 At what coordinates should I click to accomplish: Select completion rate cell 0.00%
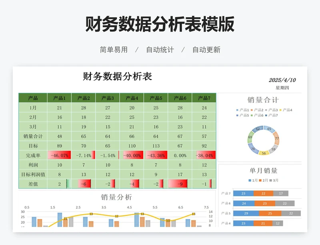click(180, 155)
